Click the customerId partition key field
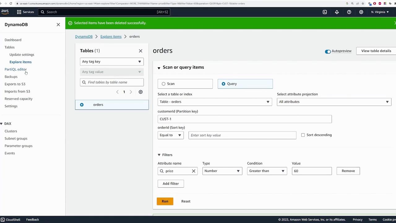Viewport: 396px width, 223px height. pos(244,119)
